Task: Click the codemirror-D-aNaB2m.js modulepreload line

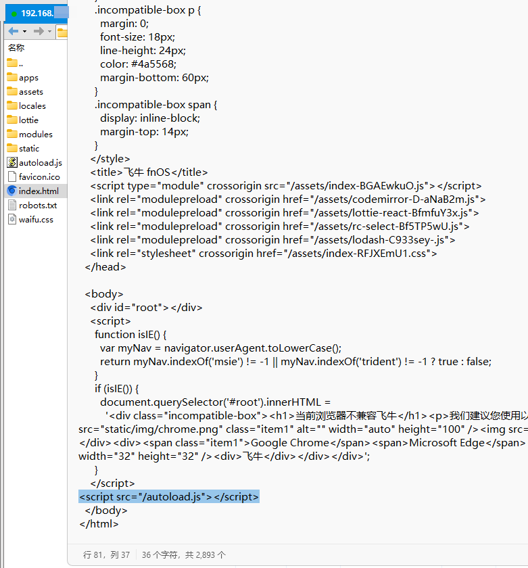Action: tap(288, 199)
